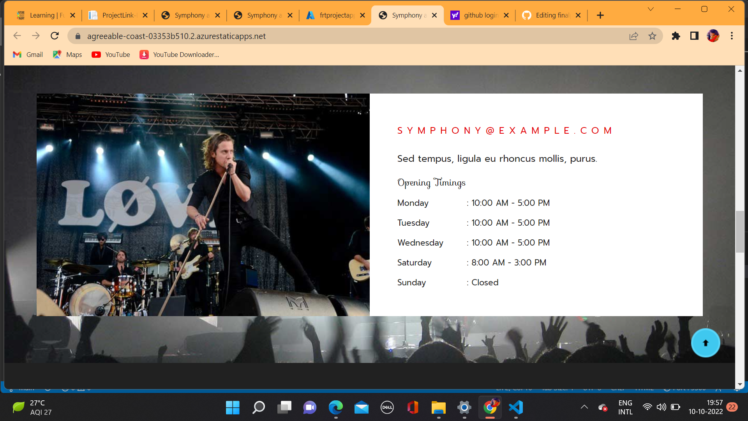Image resolution: width=748 pixels, height=421 pixels.
Task: Click the concert singer image
Action: (x=203, y=205)
